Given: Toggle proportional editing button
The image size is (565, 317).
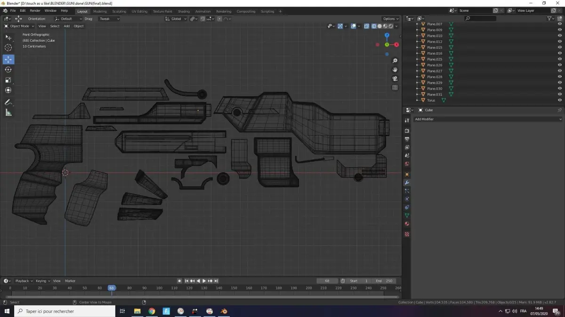Looking at the screenshot, I should [219, 19].
